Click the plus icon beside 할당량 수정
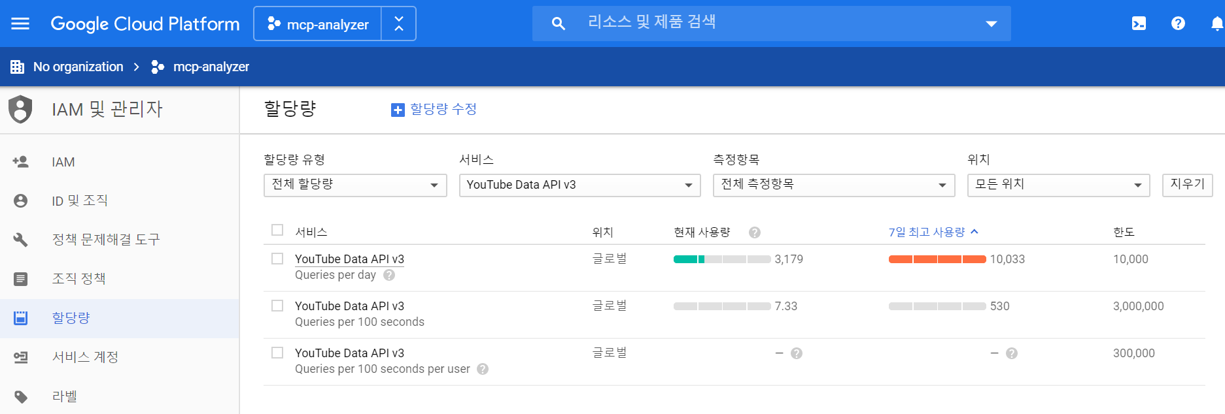This screenshot has height=414, width=1225. (398, 110)
